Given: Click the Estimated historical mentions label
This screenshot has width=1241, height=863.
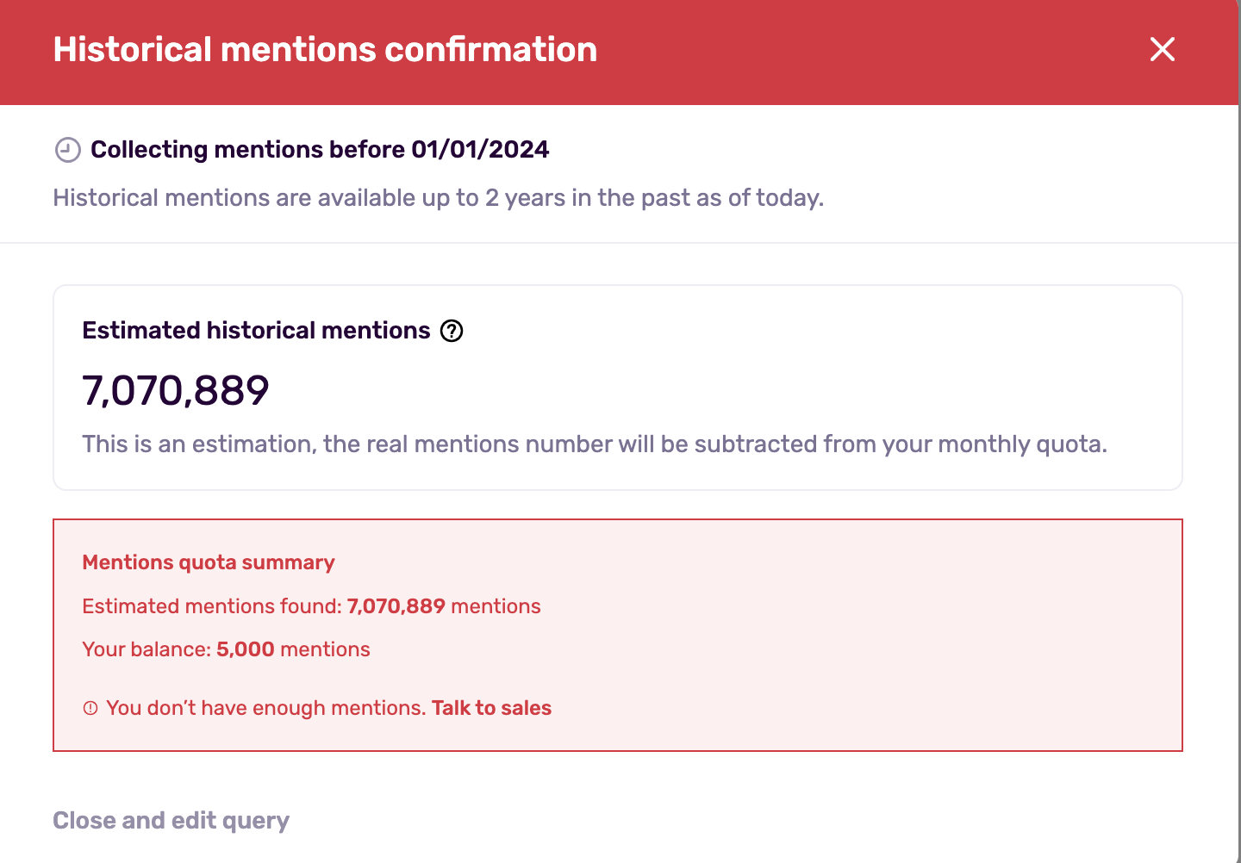Looking at the screenshot, I should (256, 331).
